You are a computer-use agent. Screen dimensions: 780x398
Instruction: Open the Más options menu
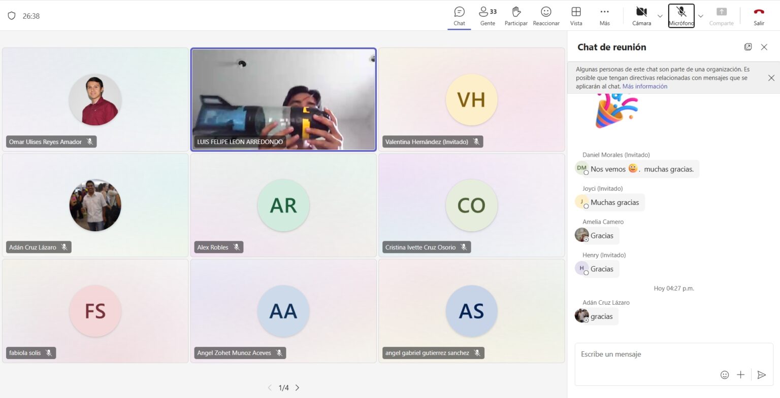click(x=604, y=16)
